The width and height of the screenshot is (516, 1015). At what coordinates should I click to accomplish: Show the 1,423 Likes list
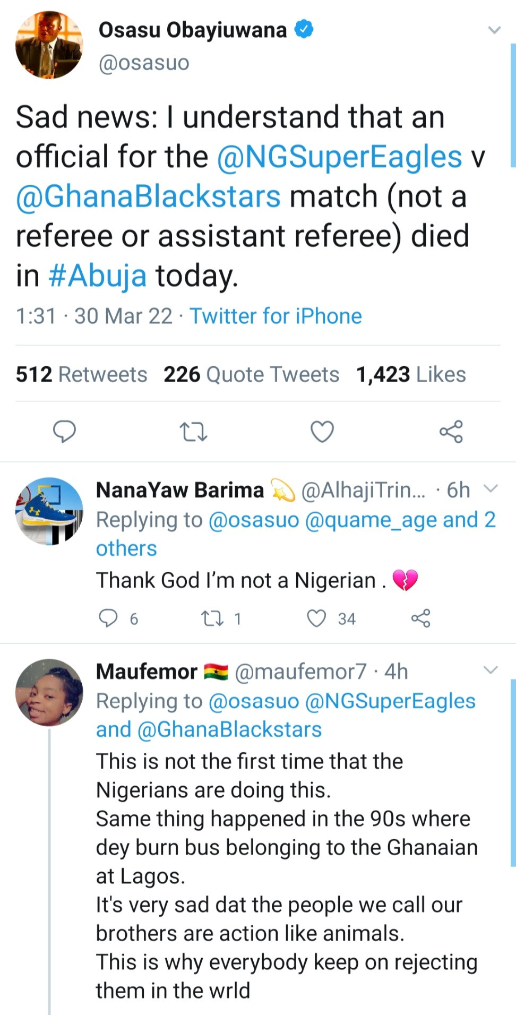coord(411,374)
